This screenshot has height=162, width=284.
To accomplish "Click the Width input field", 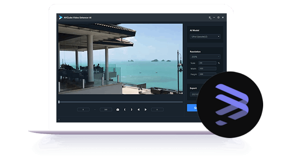I will tap(207, 68).
